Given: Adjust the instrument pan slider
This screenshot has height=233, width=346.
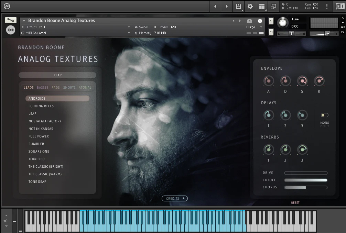Looking at the screenshot, I should [292, 33].
